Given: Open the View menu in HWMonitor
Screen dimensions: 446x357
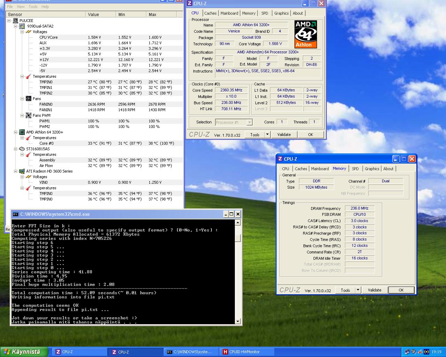Looking at the screenshot, I should click(x=21, y=7).
